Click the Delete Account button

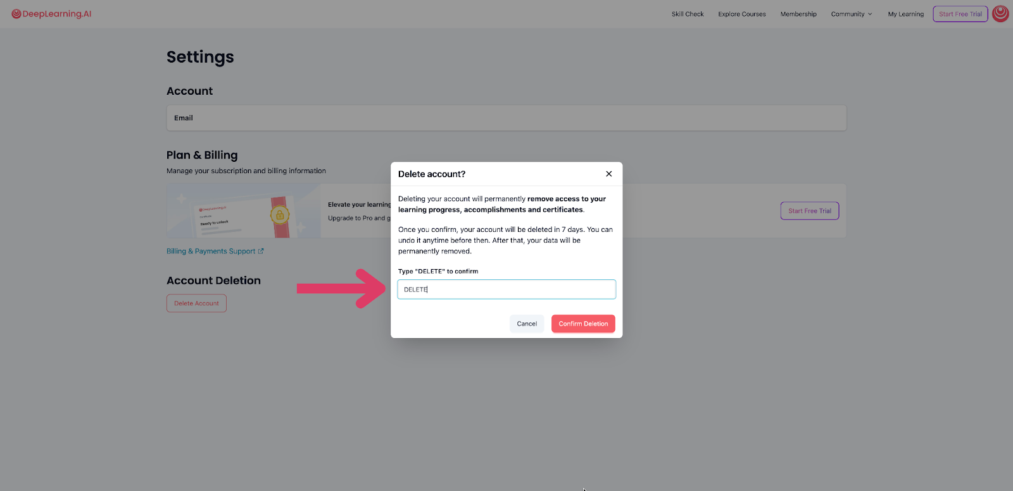coord(196,303)
